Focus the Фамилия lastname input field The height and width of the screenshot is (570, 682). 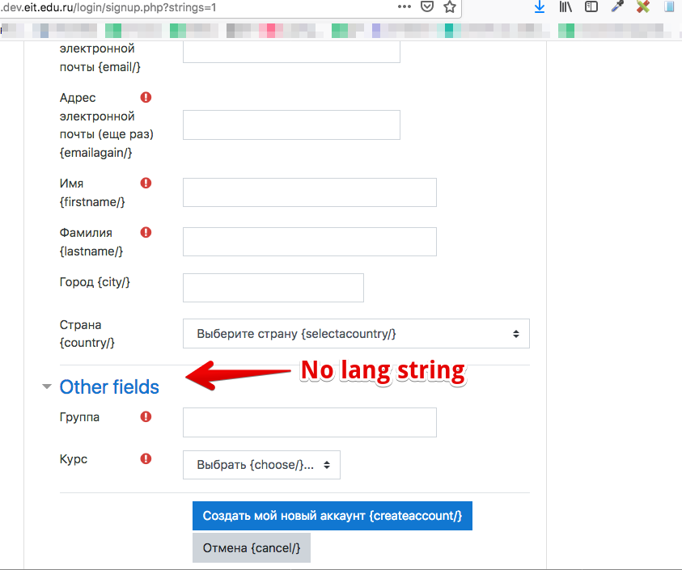click(x=310, y=242)
